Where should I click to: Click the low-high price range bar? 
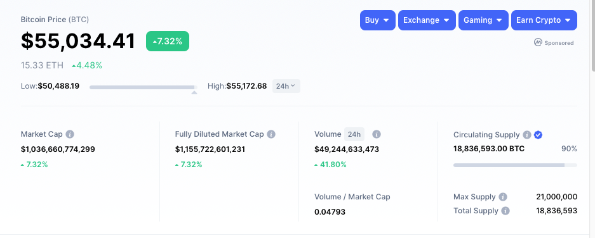click(144, 87)
